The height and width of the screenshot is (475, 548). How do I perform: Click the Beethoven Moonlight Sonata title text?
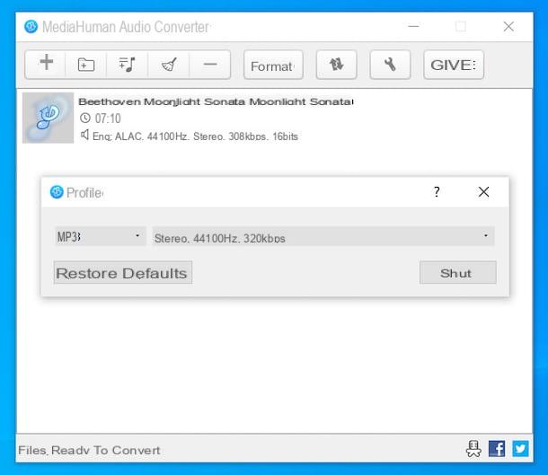tap(216, 101)
